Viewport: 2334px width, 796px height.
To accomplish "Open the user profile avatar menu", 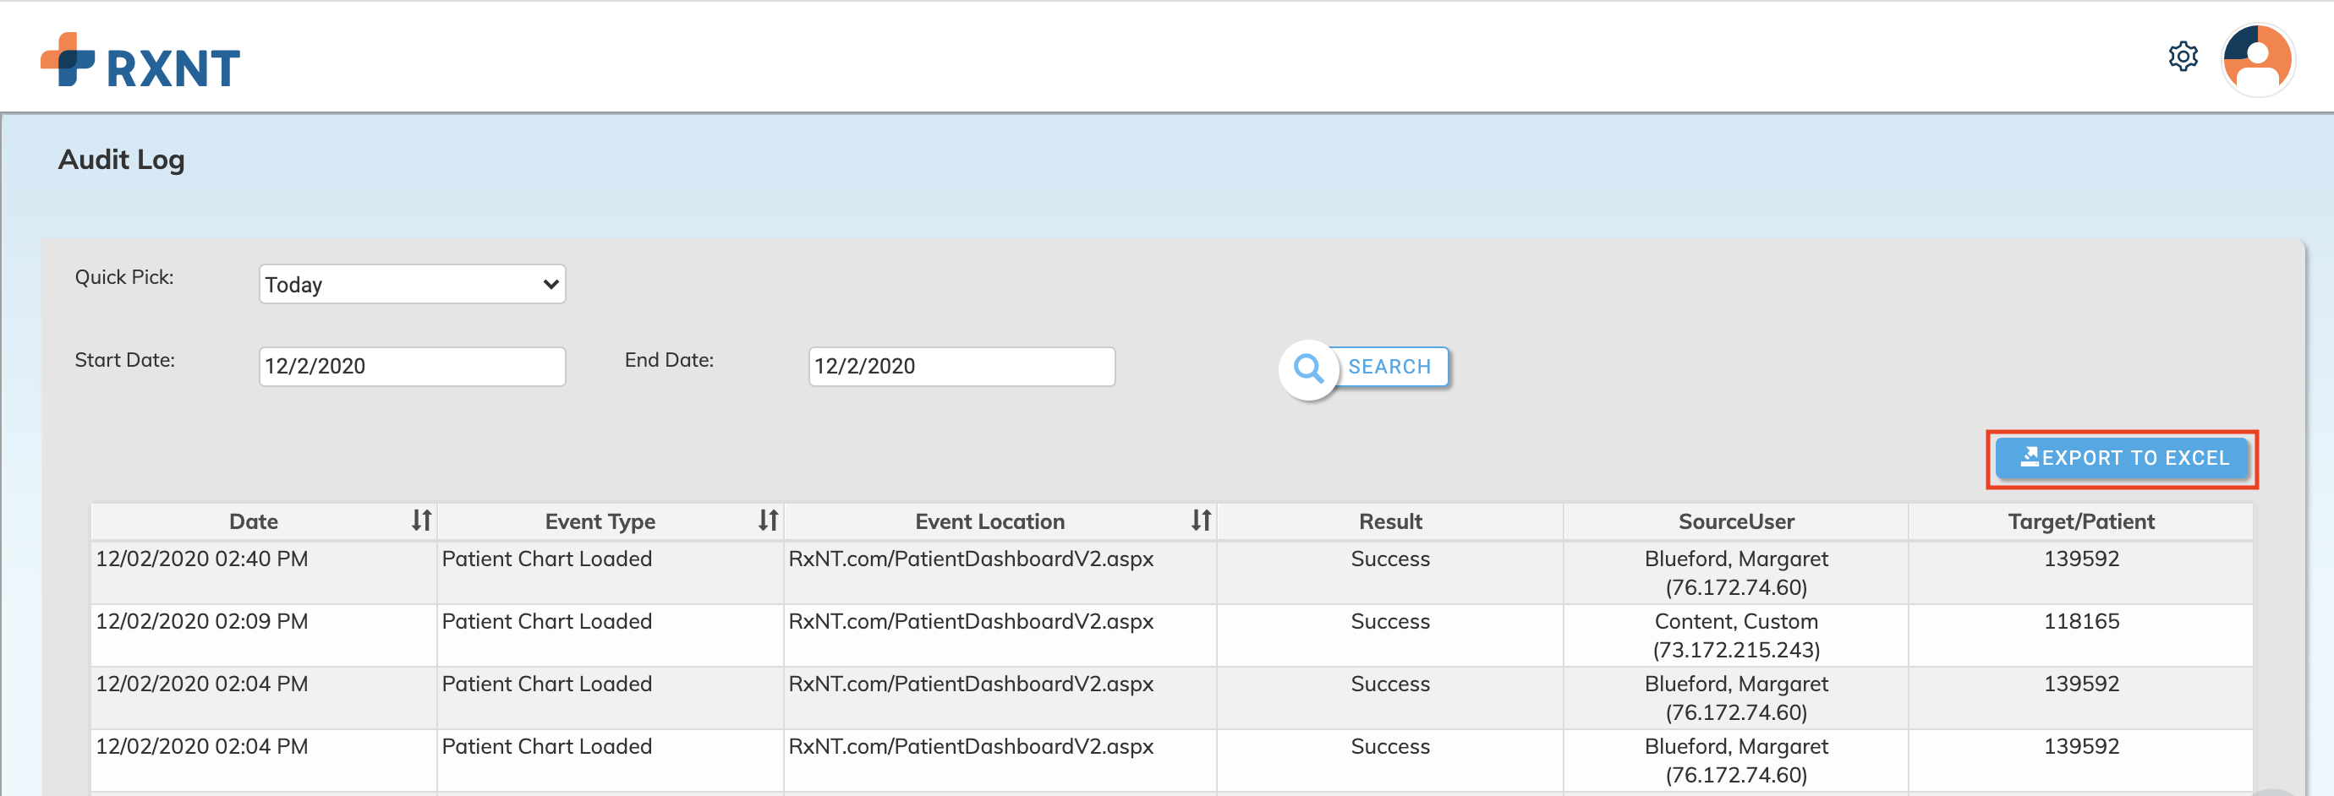I will (2257, 60).
